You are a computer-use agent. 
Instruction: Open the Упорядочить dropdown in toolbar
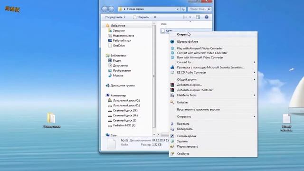115,17
